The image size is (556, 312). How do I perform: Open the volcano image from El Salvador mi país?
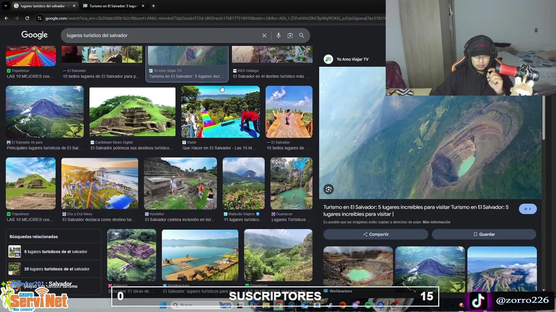[x=44, y=112]
